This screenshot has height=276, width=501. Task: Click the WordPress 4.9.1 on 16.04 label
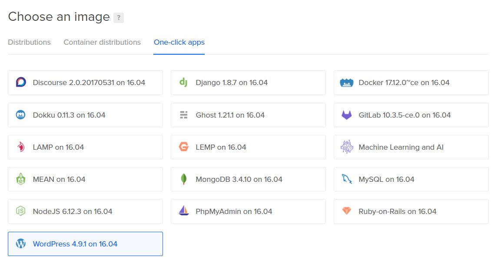75,244
